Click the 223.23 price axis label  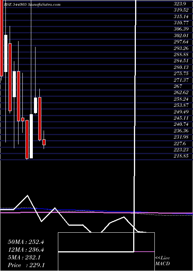tap(181, 149)
